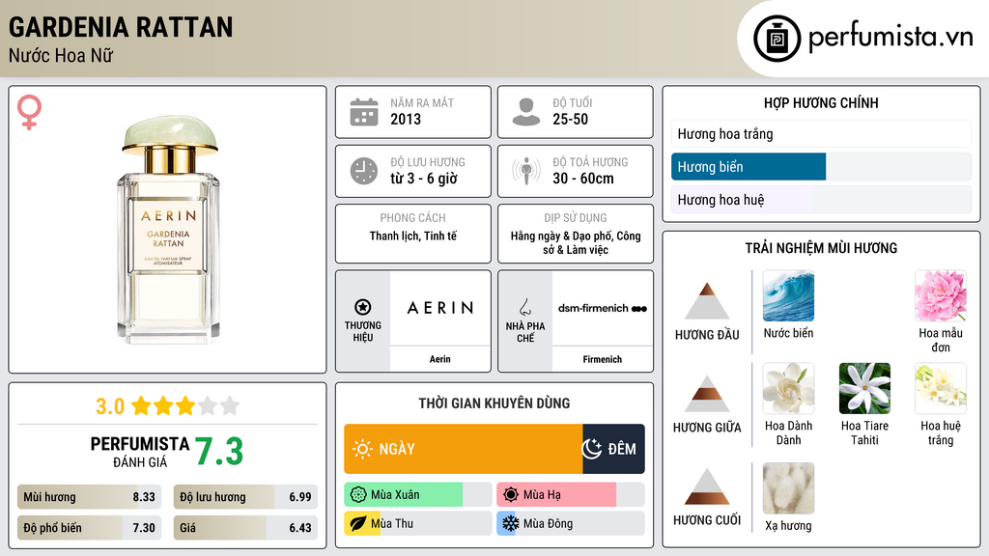Click the longevity value từ 3 - 6 giờ
This screenshot has width=989, height=556.
click(423, 179)
